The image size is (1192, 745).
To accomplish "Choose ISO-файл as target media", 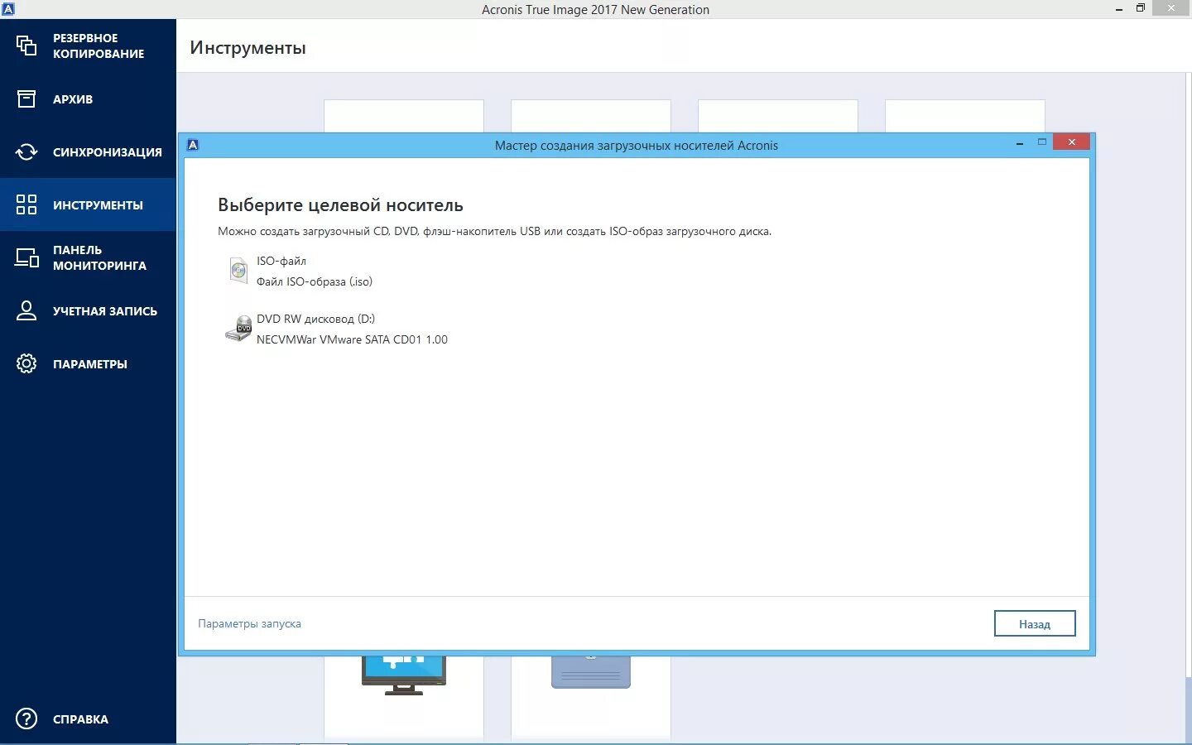I will pyautogui.click(x=281, y=261).
